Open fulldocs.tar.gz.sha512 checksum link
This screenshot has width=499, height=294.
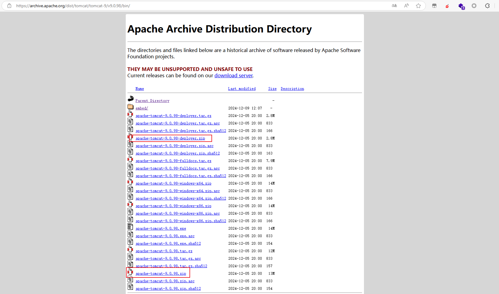pyautogui.click(x=181, y=176)
